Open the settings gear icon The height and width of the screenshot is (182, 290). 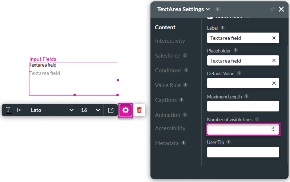[x=126, y=110]
